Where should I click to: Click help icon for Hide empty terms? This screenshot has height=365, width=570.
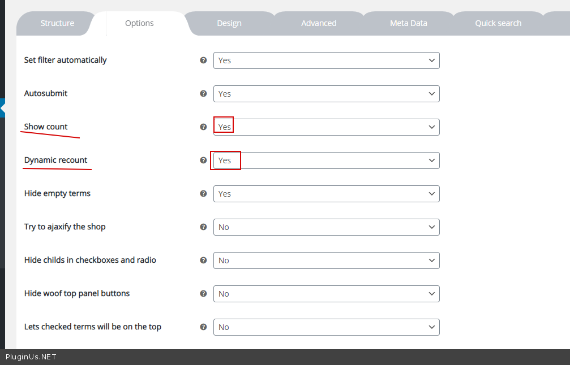[203, 193]
